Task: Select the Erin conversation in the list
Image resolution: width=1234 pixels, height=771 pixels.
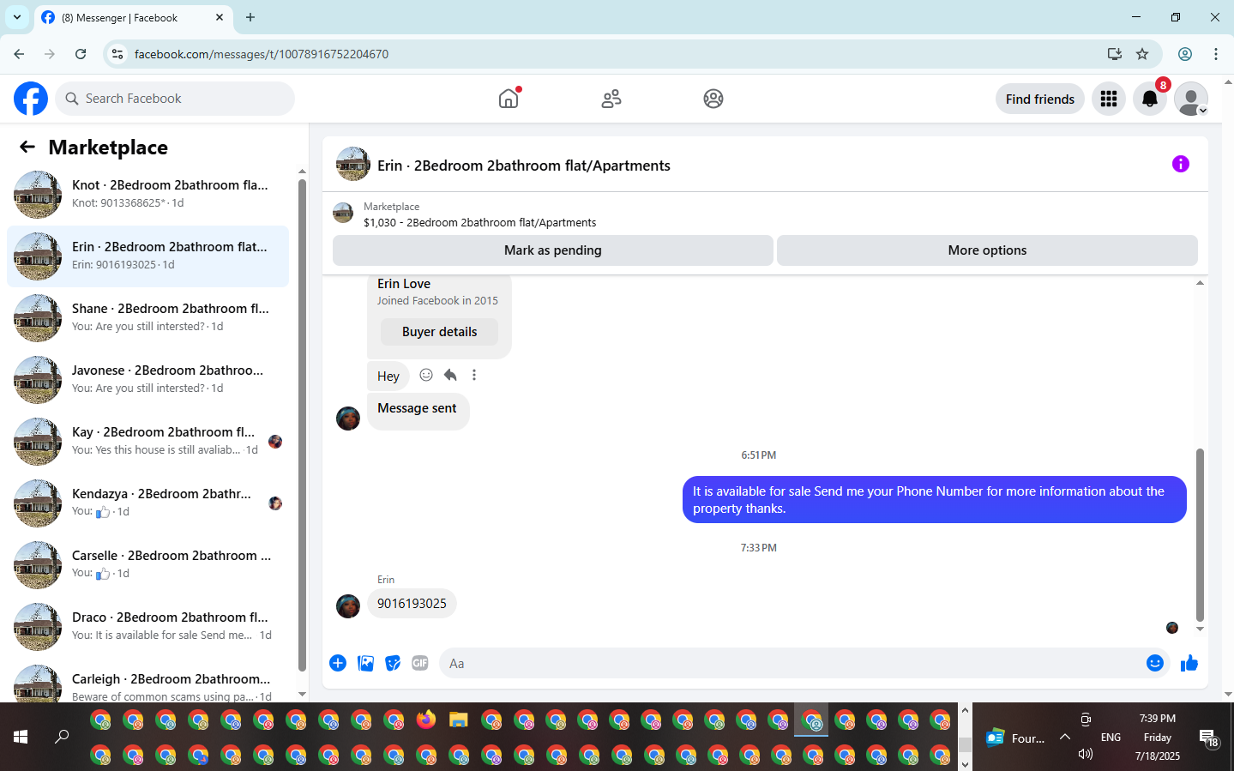Action: 148,256
